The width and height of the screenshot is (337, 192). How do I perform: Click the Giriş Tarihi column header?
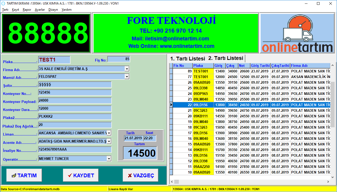tap(260, 66)
